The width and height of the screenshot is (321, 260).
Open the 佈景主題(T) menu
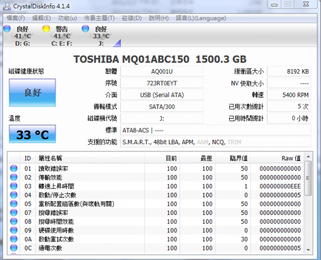pos(99,18)
